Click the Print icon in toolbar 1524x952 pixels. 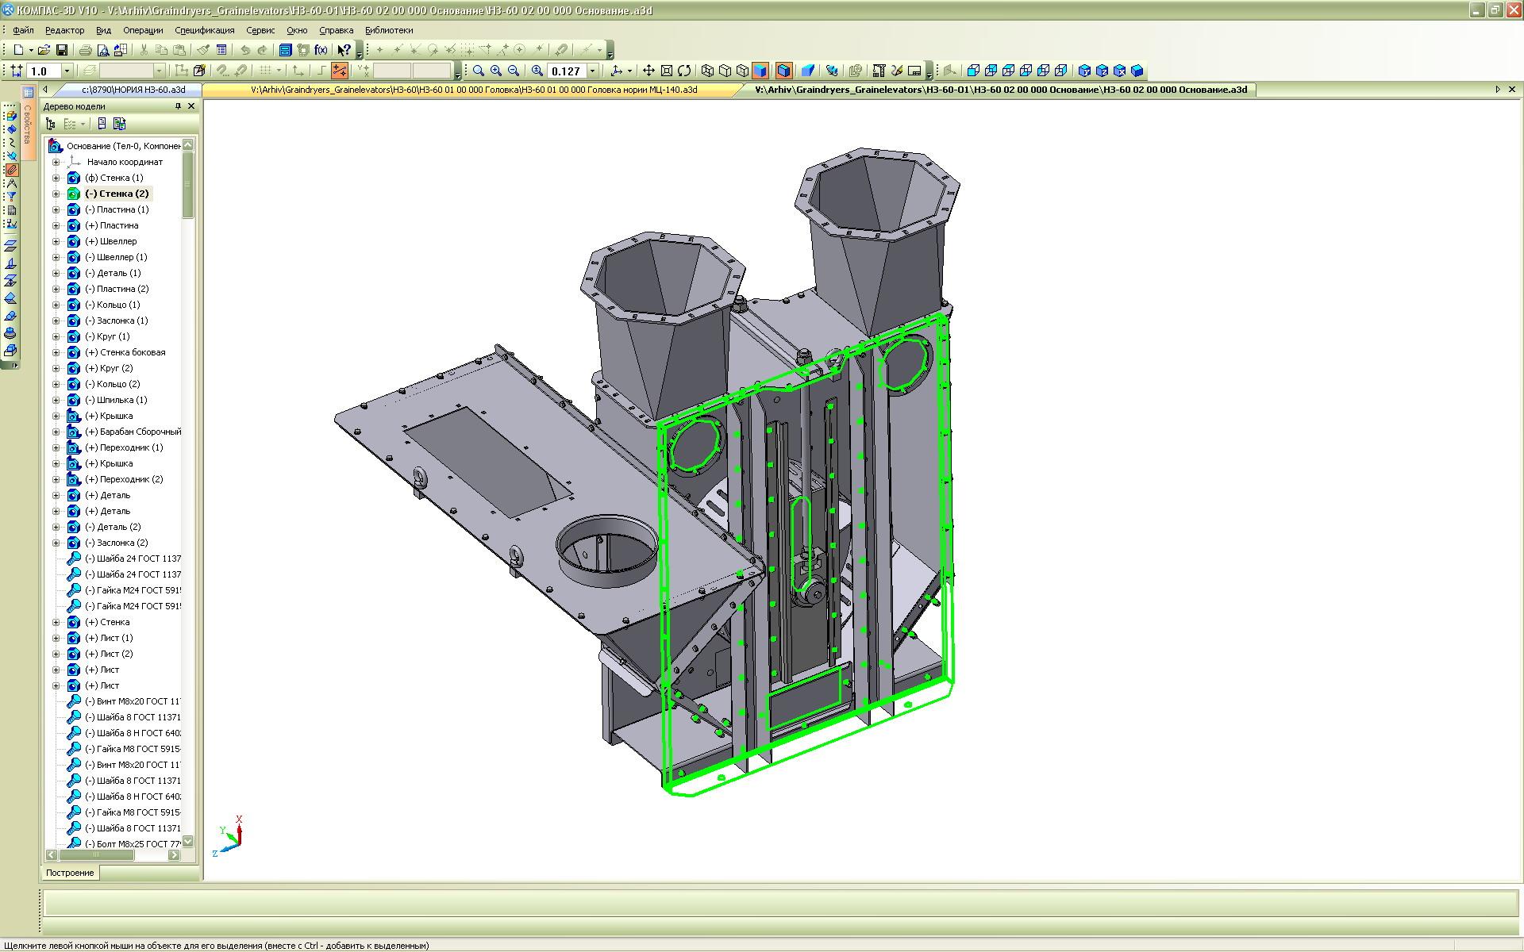tap(85, 50)
